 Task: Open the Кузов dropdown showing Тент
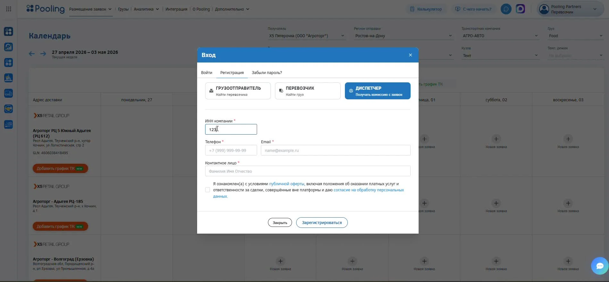[500, 56]
